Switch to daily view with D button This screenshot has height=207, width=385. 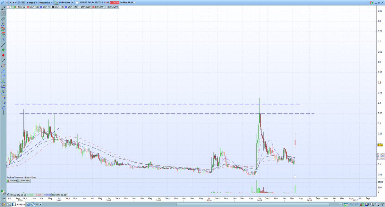tap(20, 3)
